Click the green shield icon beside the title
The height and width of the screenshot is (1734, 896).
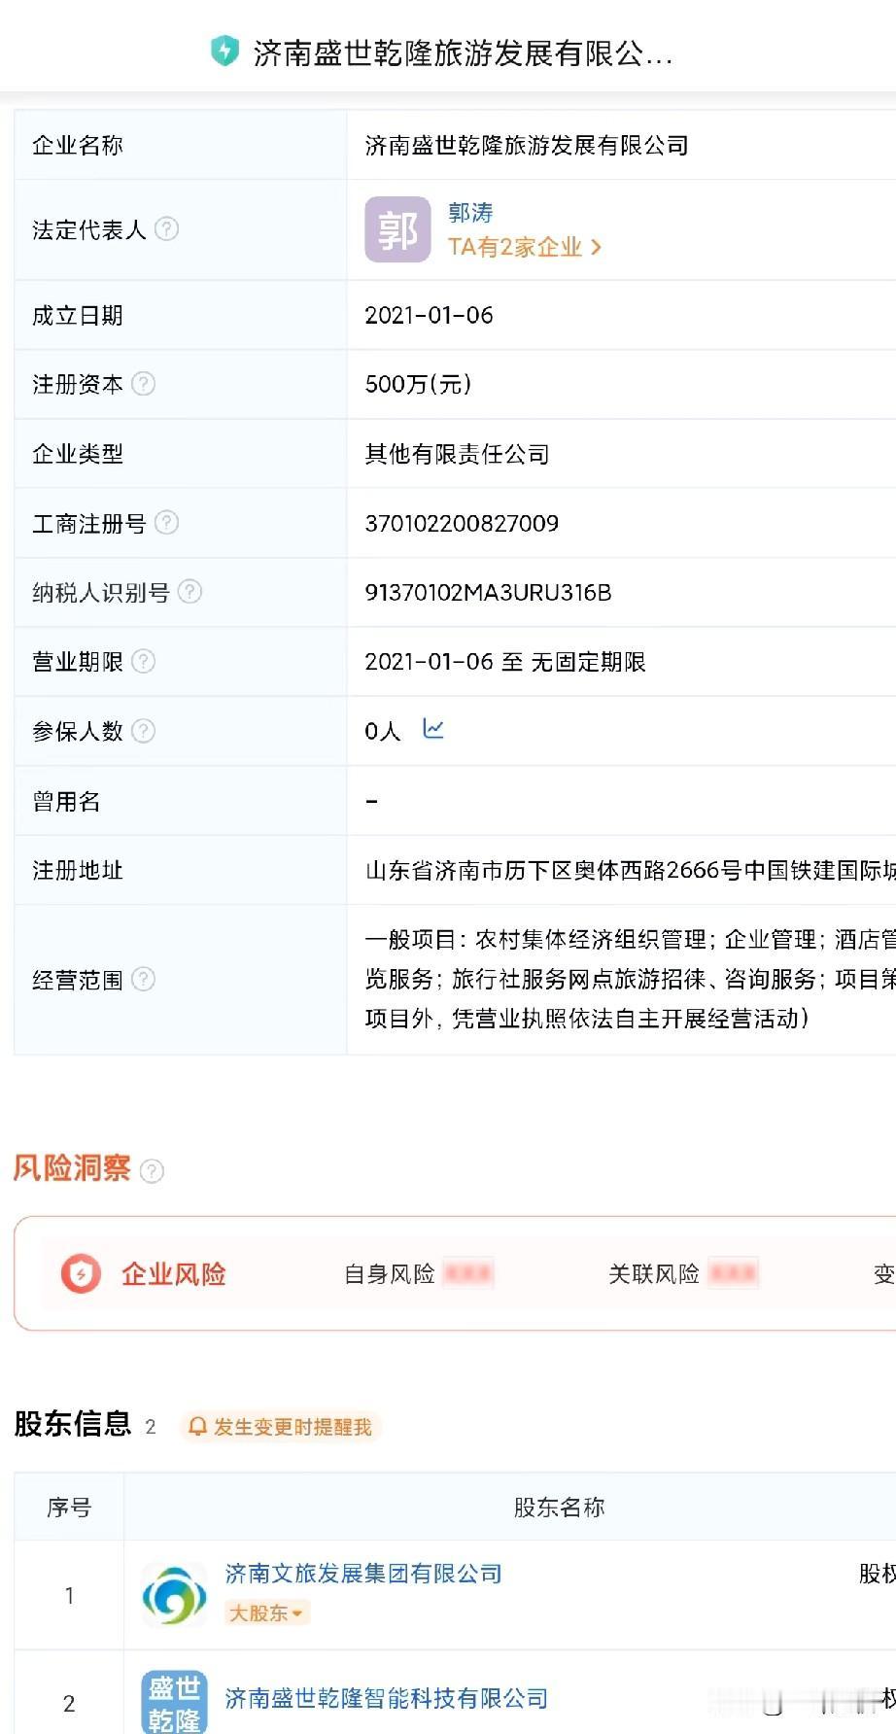(x=224, y=51)
